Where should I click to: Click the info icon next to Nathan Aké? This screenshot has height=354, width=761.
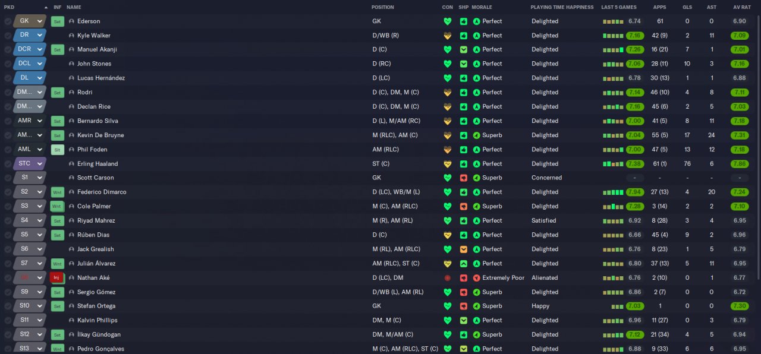coord(72,278)
